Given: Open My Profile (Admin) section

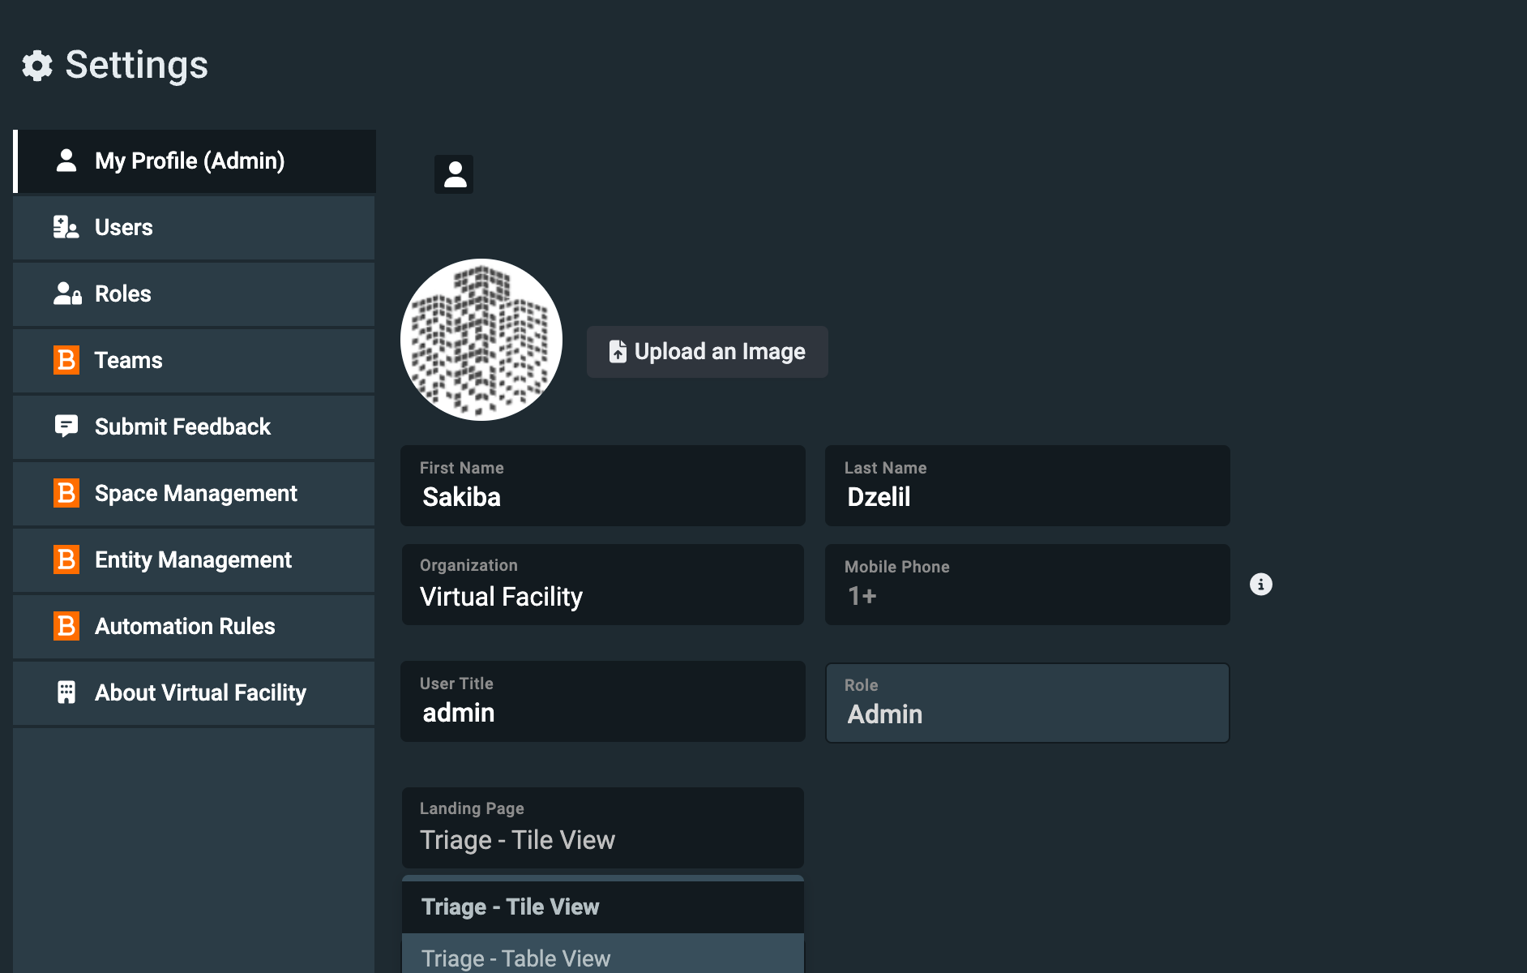Looking at the screenshot, I should (195, 161).
